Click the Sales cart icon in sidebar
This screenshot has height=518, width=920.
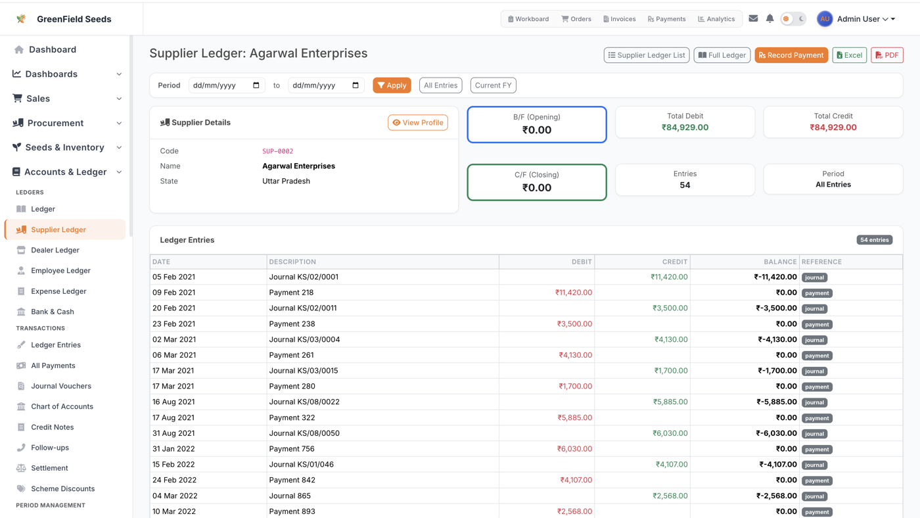click(18, 98)
